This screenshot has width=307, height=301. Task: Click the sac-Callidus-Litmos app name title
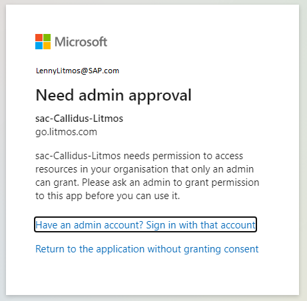pyautogui.click(x=79, y=119)
